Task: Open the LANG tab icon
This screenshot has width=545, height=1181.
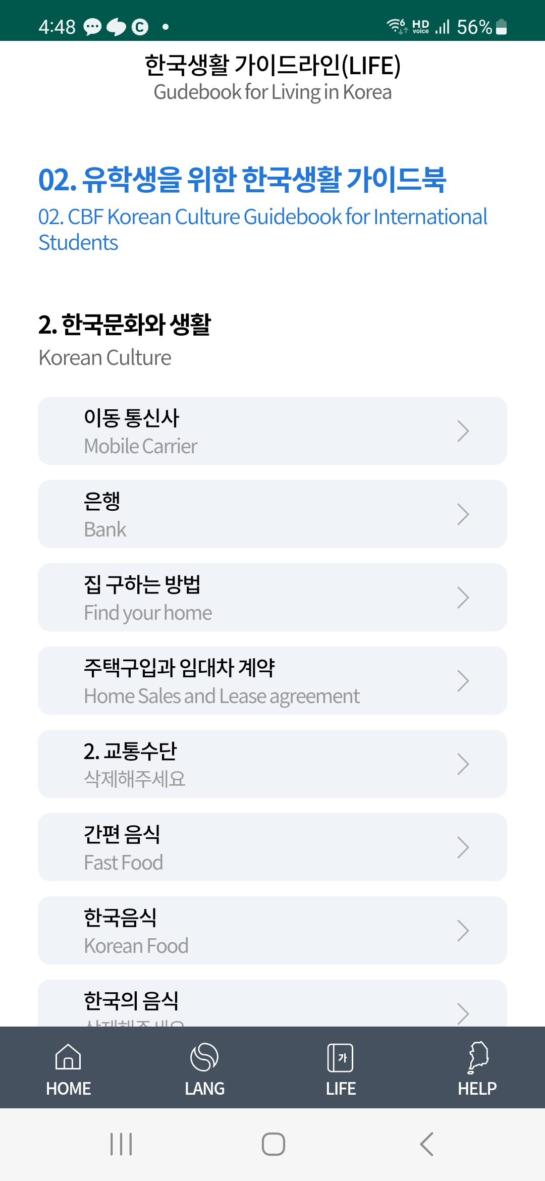Action: 204,1056
